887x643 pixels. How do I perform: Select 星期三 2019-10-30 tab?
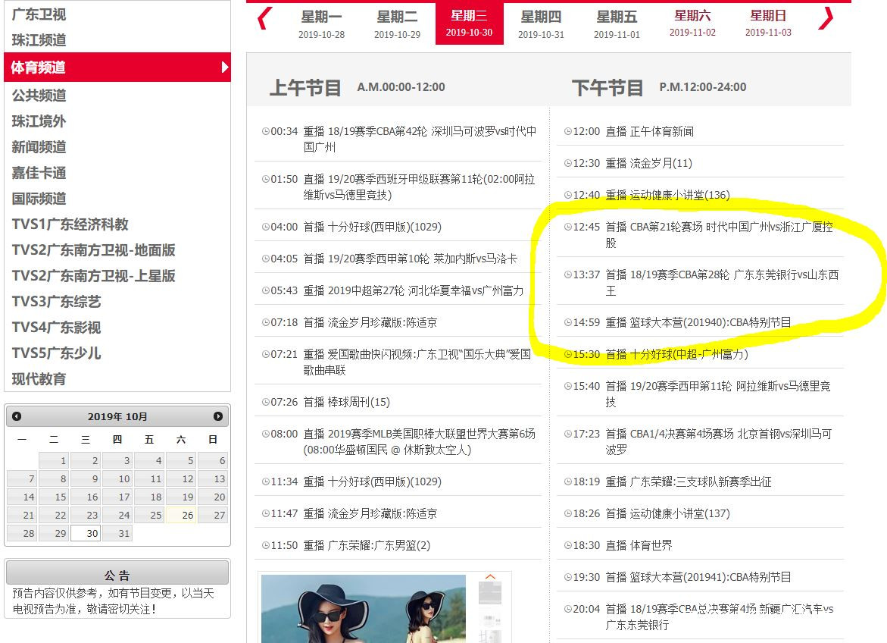470,24
